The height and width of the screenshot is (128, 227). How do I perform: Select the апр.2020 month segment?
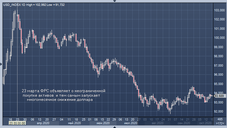pyautogui.click(x=43, y=123)
